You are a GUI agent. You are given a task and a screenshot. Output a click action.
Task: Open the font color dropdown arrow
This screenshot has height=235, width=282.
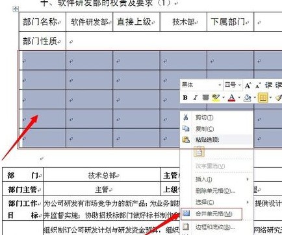(x=239, y=98)
